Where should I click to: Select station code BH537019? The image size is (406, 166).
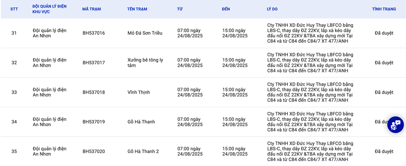(94, 122)
